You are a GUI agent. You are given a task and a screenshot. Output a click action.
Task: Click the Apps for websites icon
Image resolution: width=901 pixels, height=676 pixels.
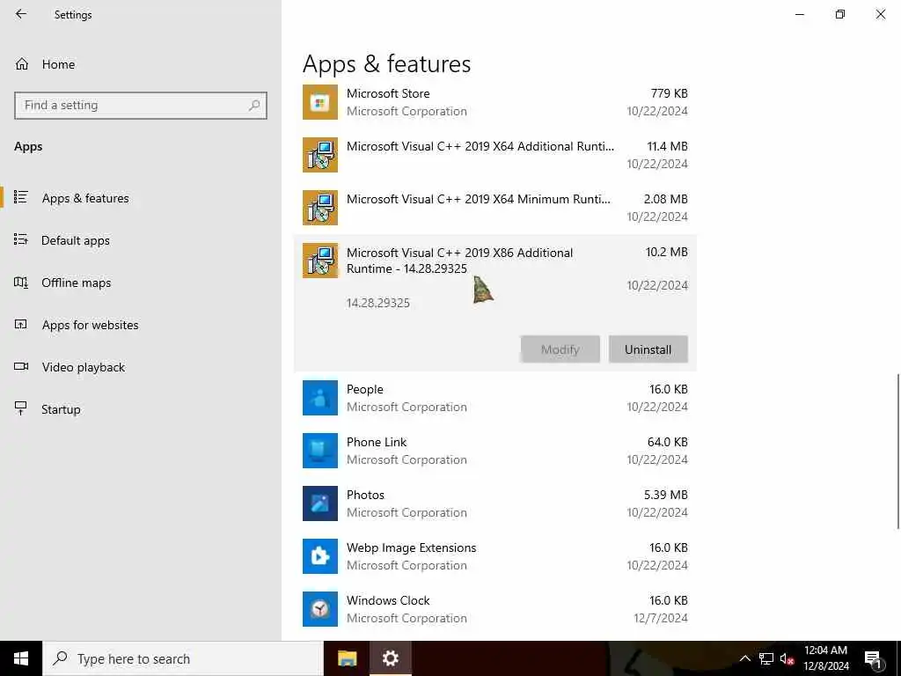[x=21, y=324]
